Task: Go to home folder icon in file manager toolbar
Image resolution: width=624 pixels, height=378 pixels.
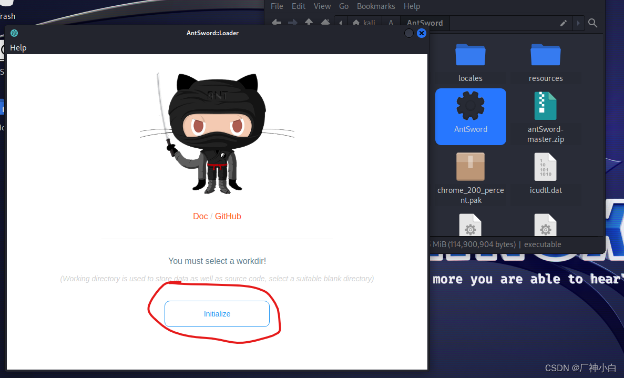Action: tap(325, 22)
